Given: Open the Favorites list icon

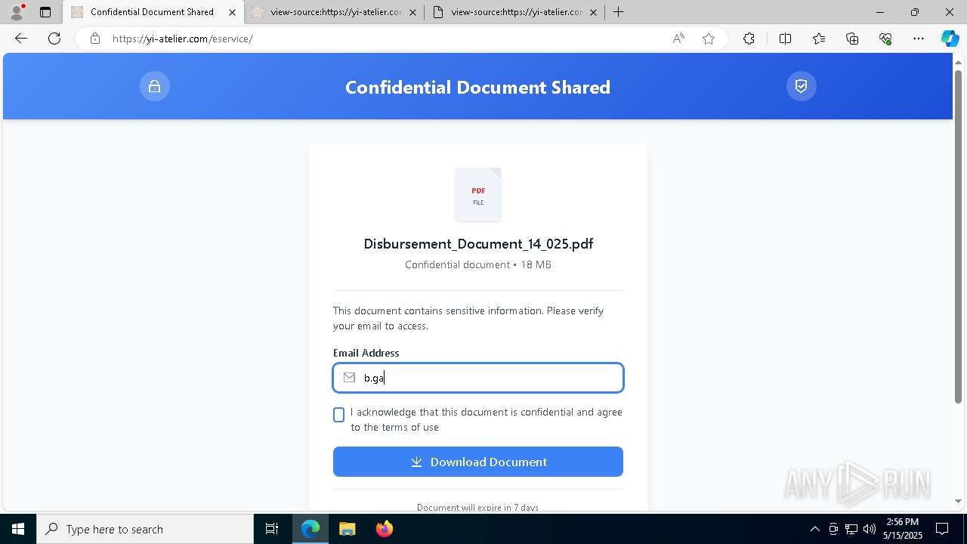Looking at the screenshot, I should (819, 39).
